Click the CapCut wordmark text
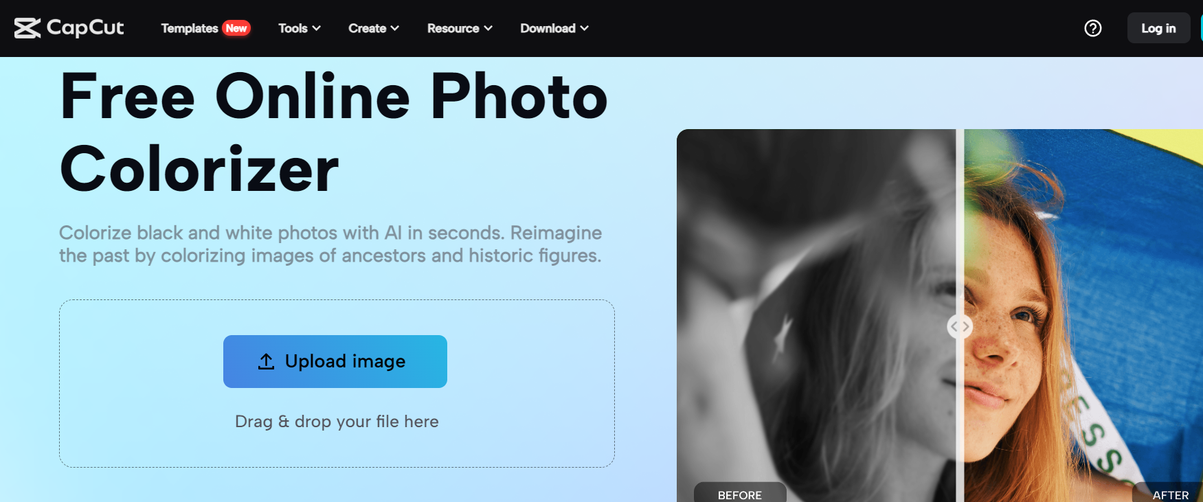The height and width of the screenshot is (502, 1203). click(x=85, y=28)
